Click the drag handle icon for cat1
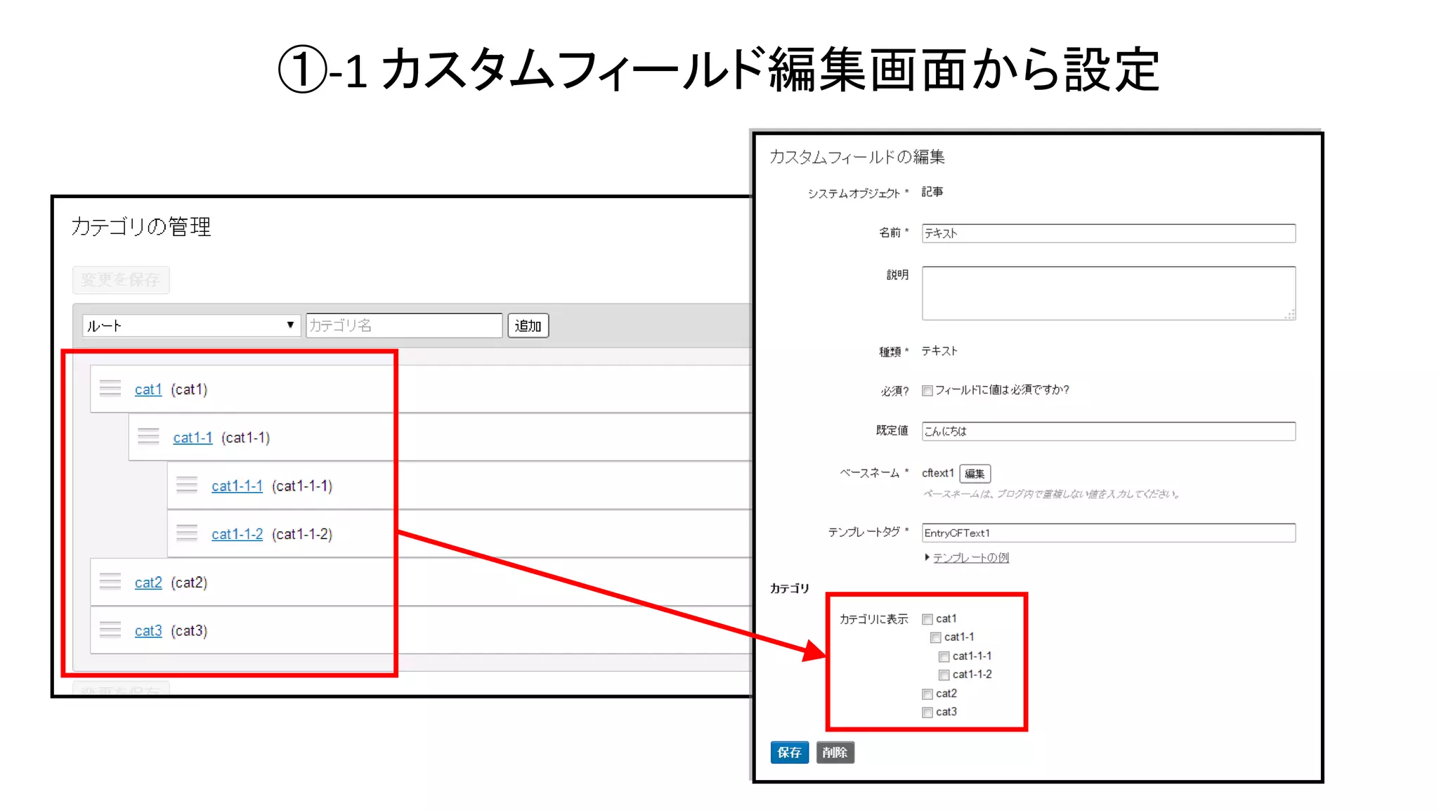Image resolution: width=1439 pixels, height=811 pixels. tap(110, 389)
